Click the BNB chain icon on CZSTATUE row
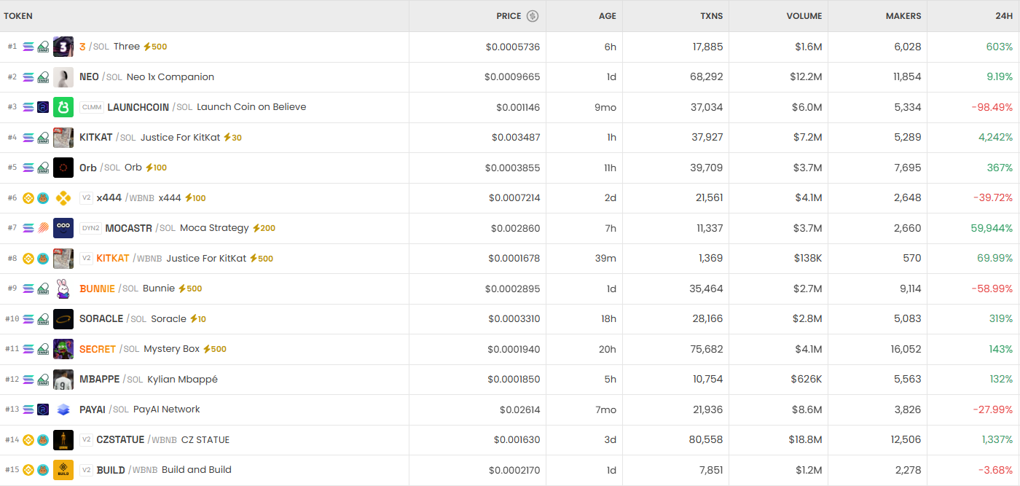Viewport: 1020px width, 486px height. [x=28, y=440]
